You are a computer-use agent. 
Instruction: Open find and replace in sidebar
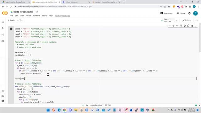pyautogui.click(x=3, y=28)
